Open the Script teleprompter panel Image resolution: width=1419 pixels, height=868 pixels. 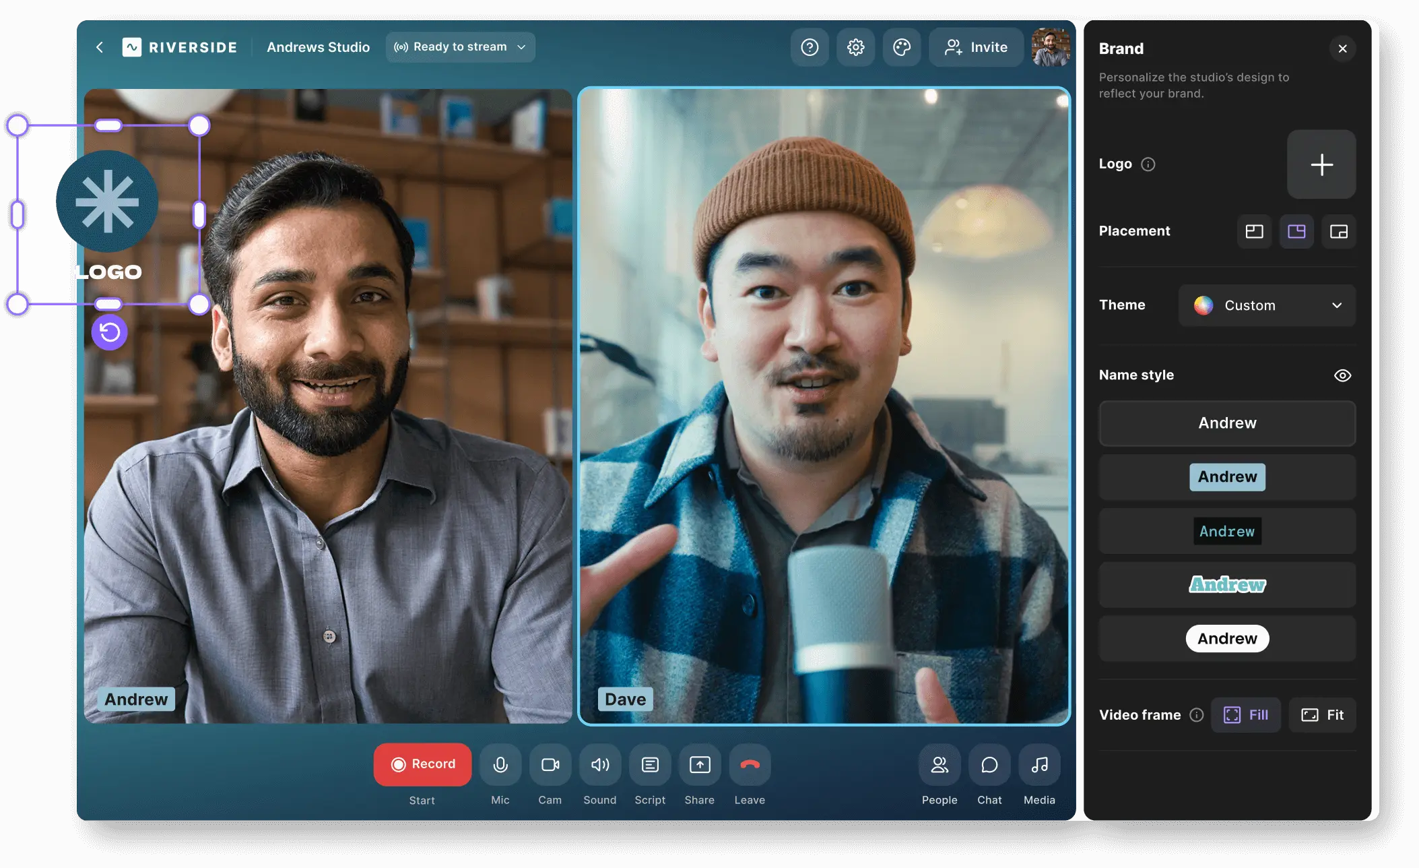(x=650, y=765)
